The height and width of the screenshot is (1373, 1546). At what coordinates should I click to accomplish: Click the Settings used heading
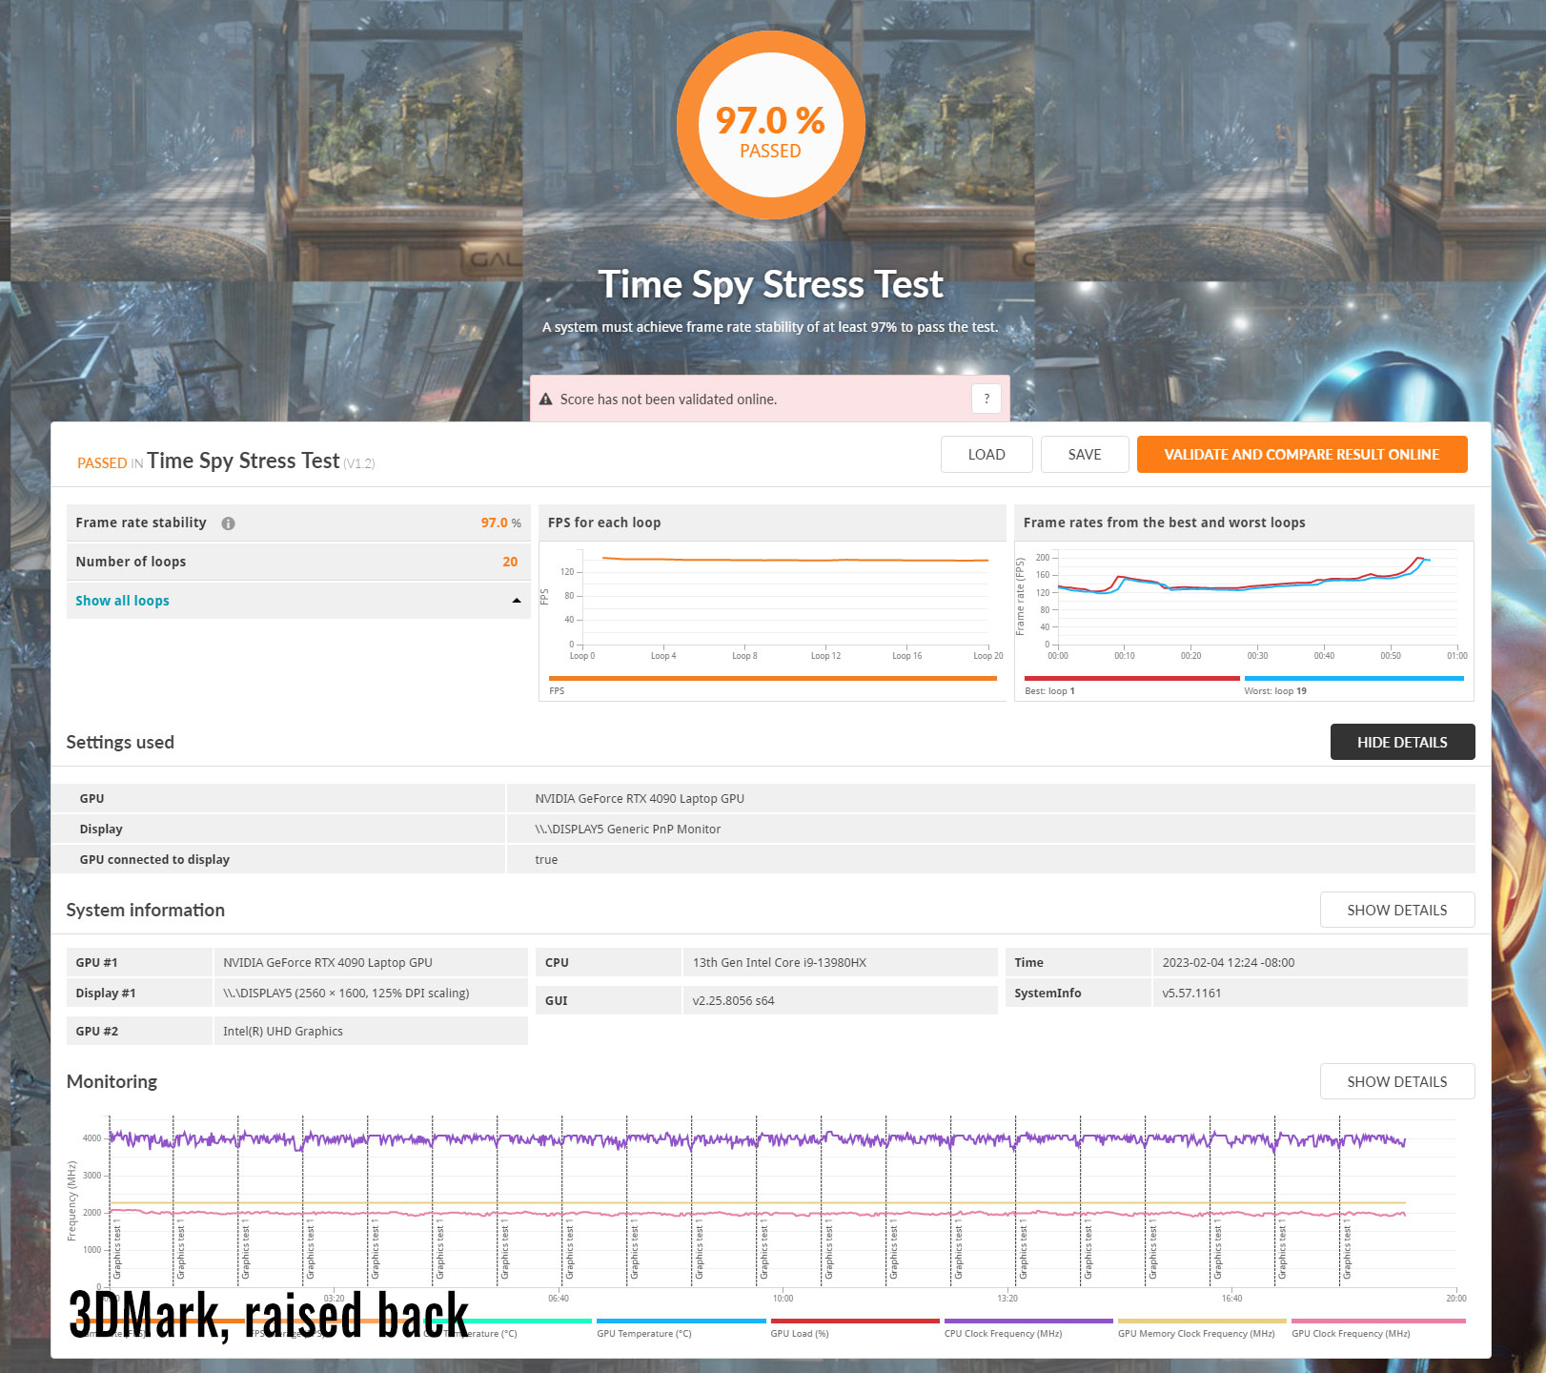[x=120, y=742]
